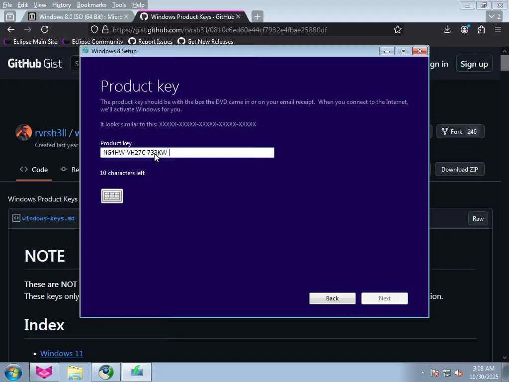Open the on-screen keyboard icon in Setup
Viewport: 509px width, 382px height.
pos(112,196)
